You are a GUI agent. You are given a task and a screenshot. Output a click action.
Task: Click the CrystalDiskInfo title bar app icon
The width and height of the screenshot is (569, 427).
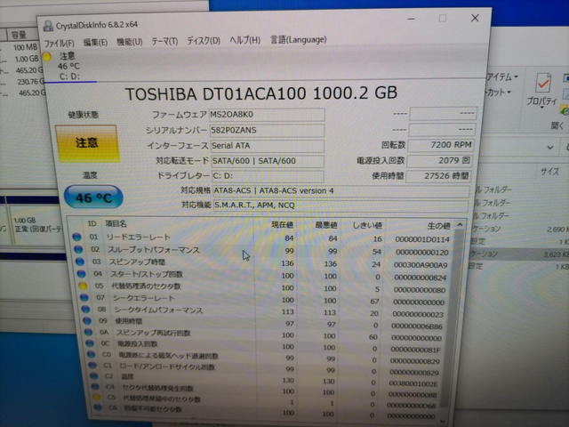(48, 26)
